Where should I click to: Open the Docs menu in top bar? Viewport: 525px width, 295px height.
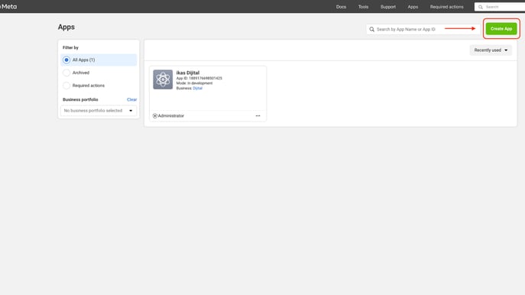coord(341,7)
